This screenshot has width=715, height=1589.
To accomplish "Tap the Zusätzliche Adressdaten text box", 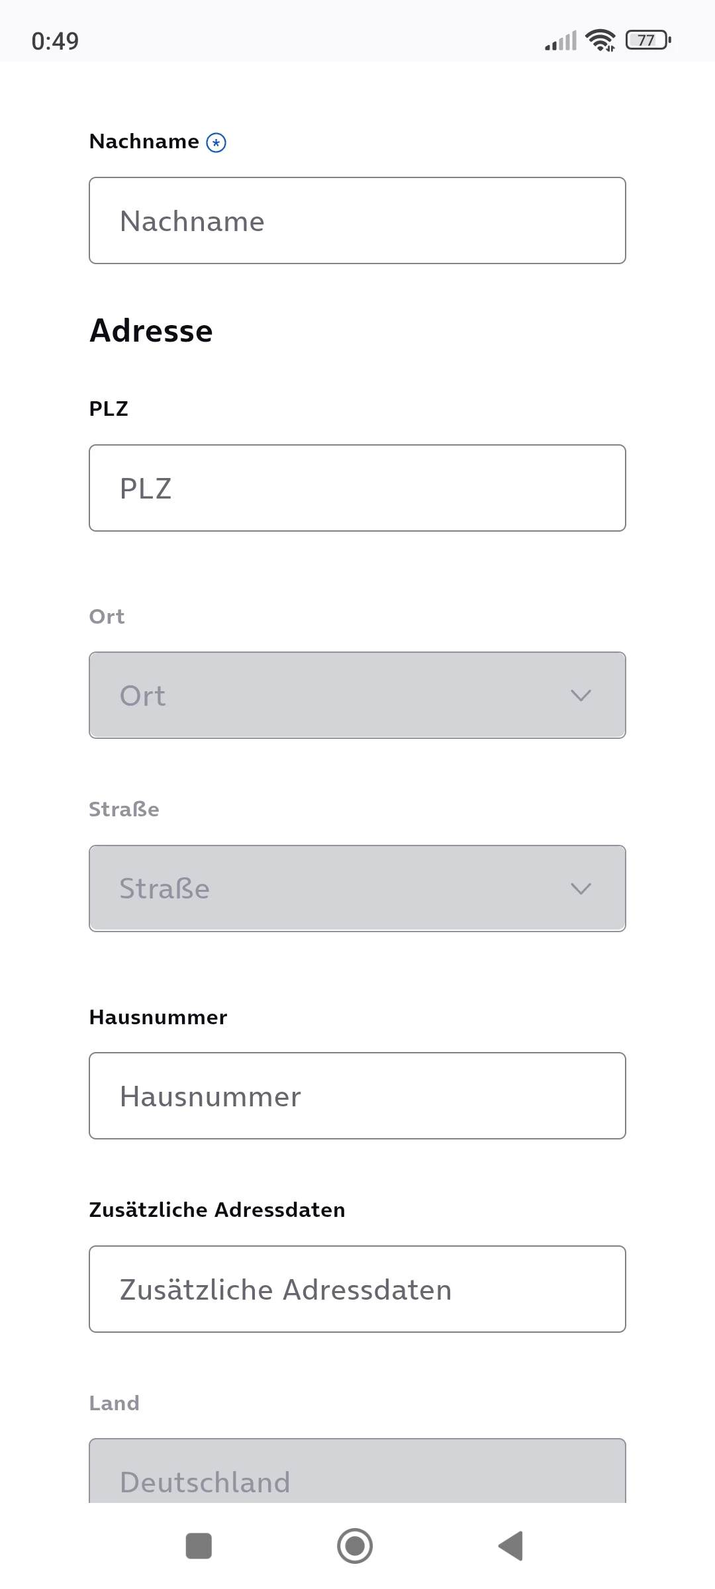I will (x=358, y=1289).
